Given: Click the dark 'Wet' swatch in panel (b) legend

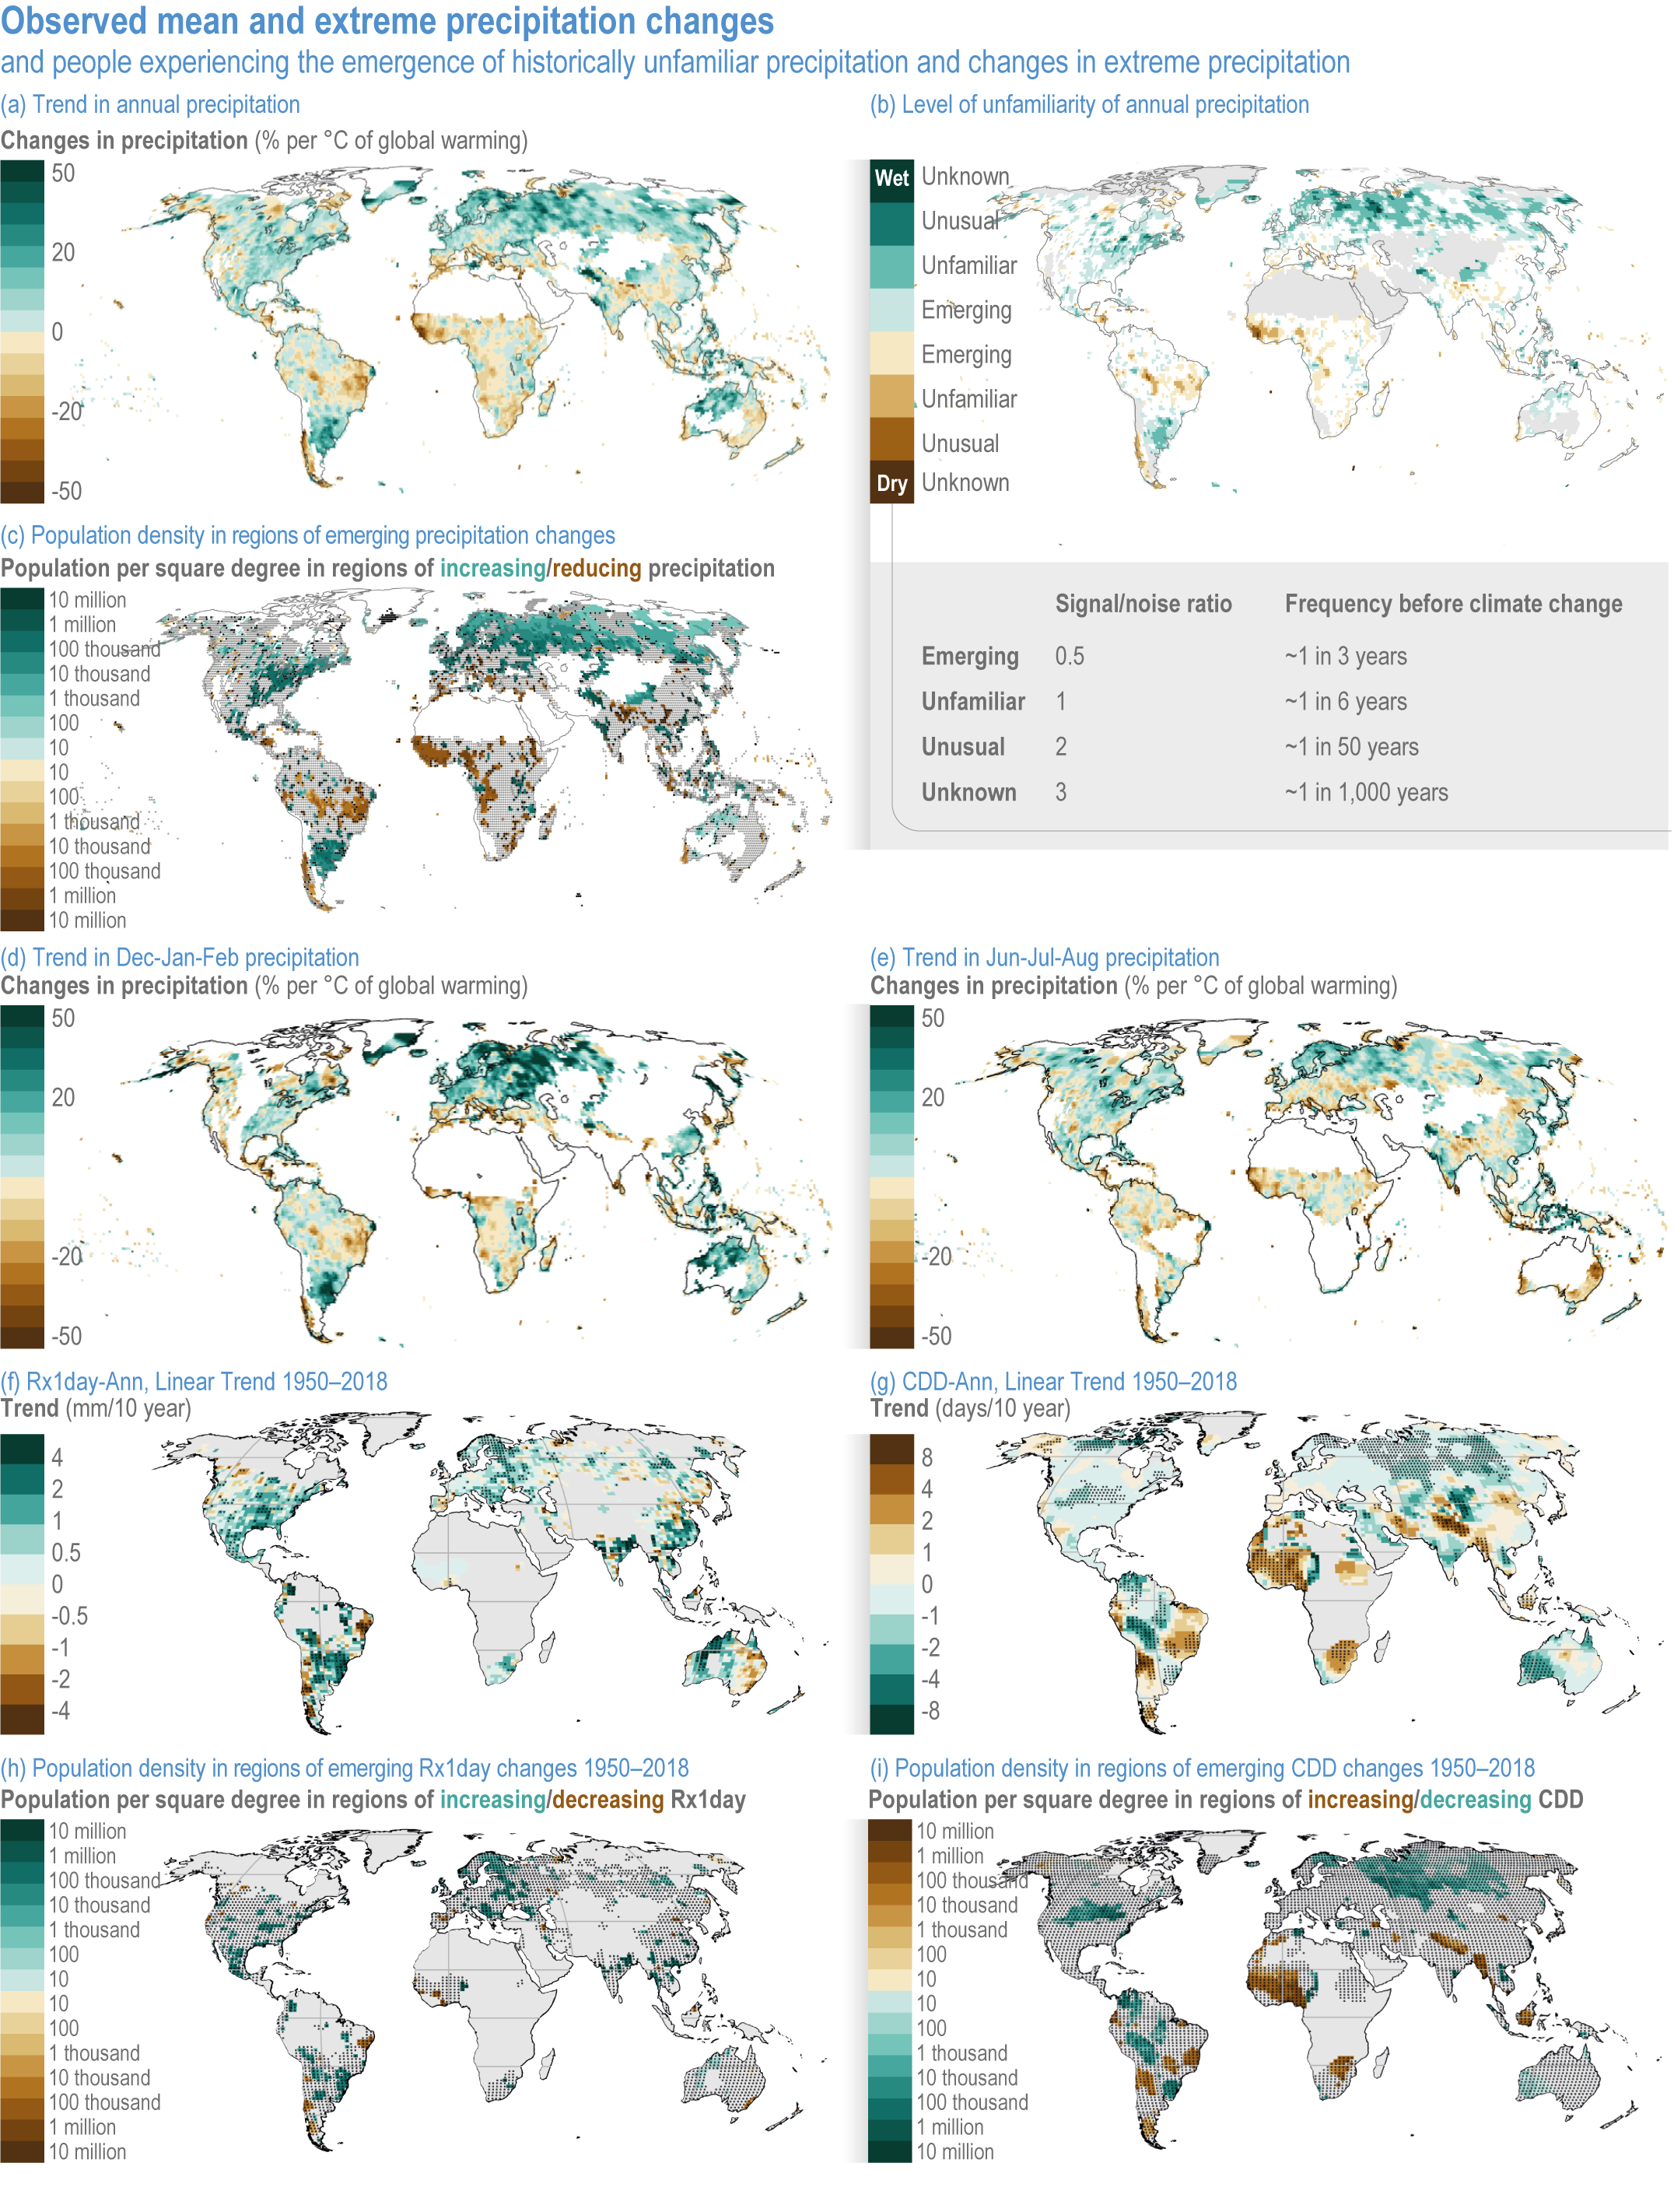Looking at the screenshot, I should tap(892, 178).
